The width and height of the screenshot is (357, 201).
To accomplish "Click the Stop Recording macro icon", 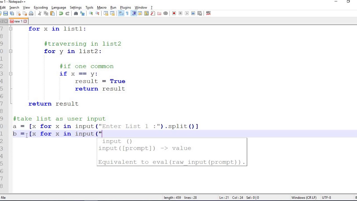I will (x=180, y=13).
